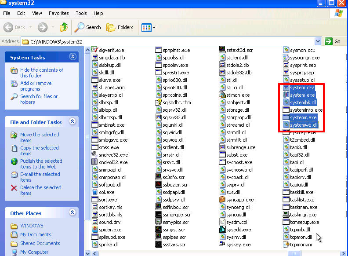Select the ssbezier.scr icon
Screen dimensions: 348x256
pos(159,184)
